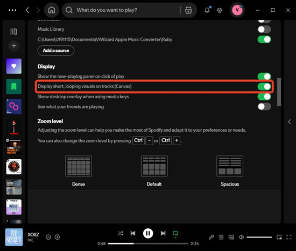Image resolution: width=296 pixels, height=251 pixels.
Task: Open Connect to a device icon
Action: point(231,237)
